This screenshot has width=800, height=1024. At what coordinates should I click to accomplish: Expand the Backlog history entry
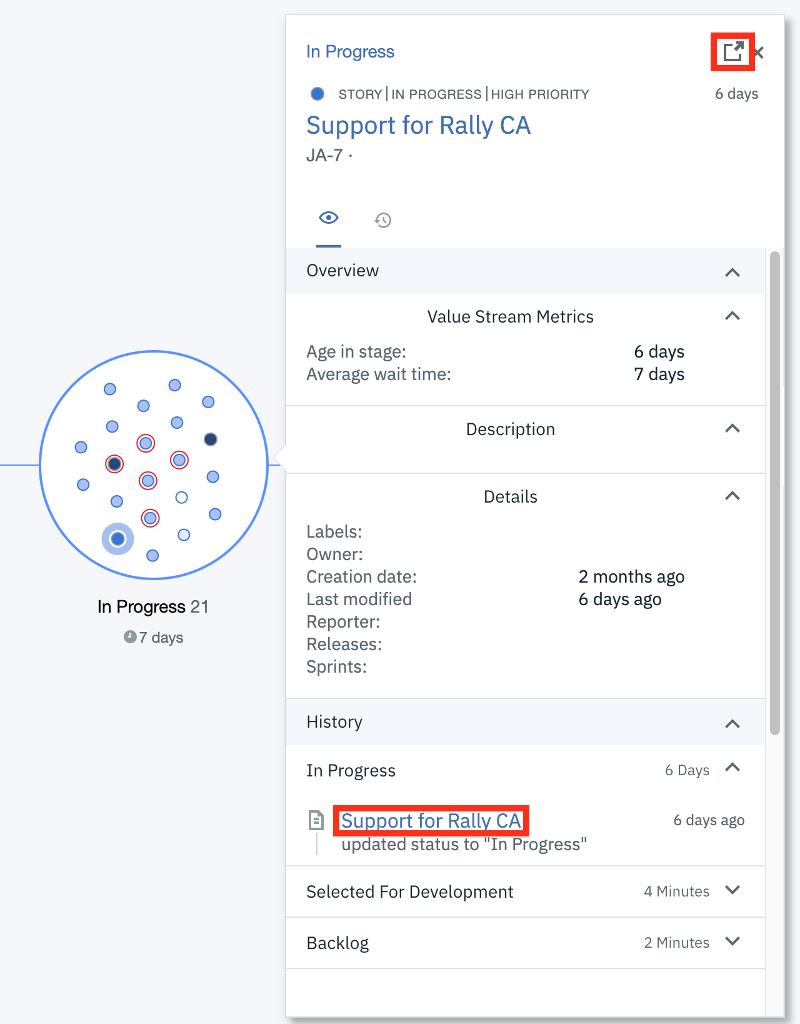click(x=732, y=941)
